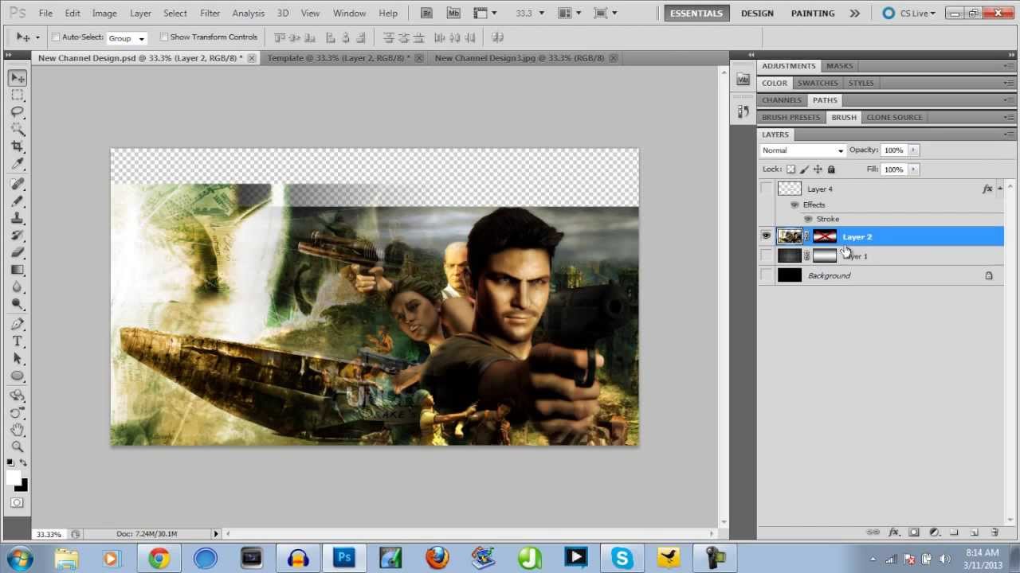1020x573 pixels.
Task: Select the Gradient tool
Action: pos(18,270)
